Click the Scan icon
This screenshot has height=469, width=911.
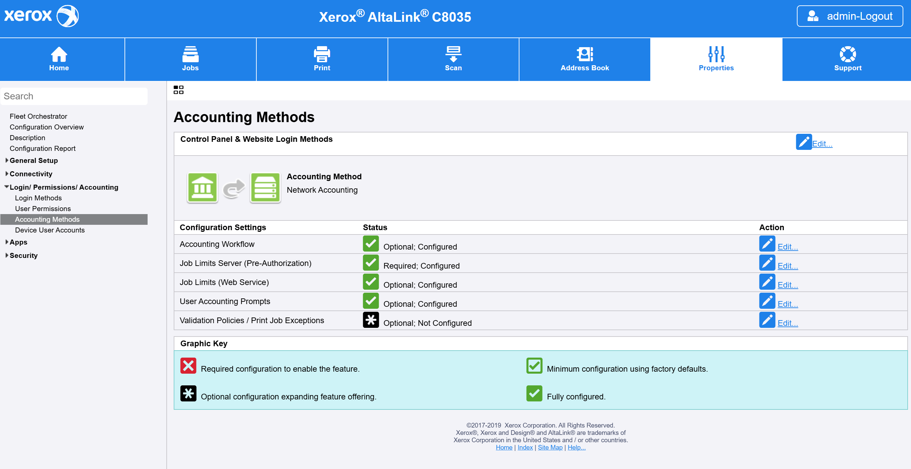(453, 54)
